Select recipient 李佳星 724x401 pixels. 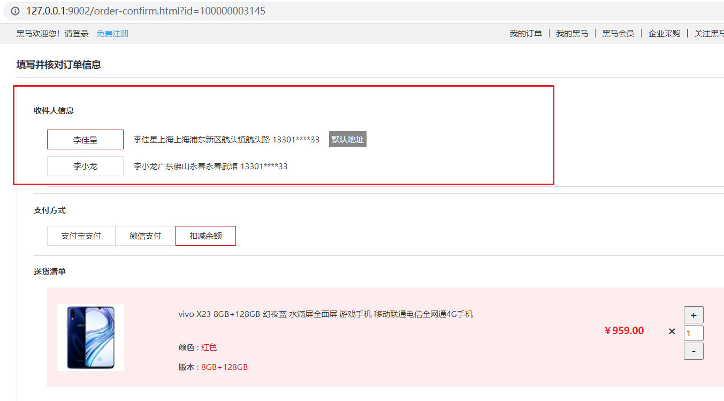click(85, 140)
